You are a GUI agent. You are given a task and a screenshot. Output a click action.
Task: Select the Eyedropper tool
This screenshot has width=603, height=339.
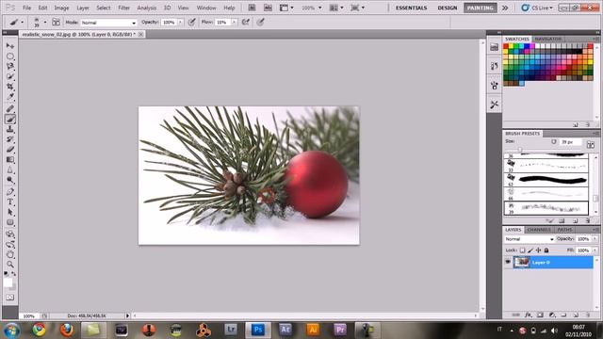point(10,96)
